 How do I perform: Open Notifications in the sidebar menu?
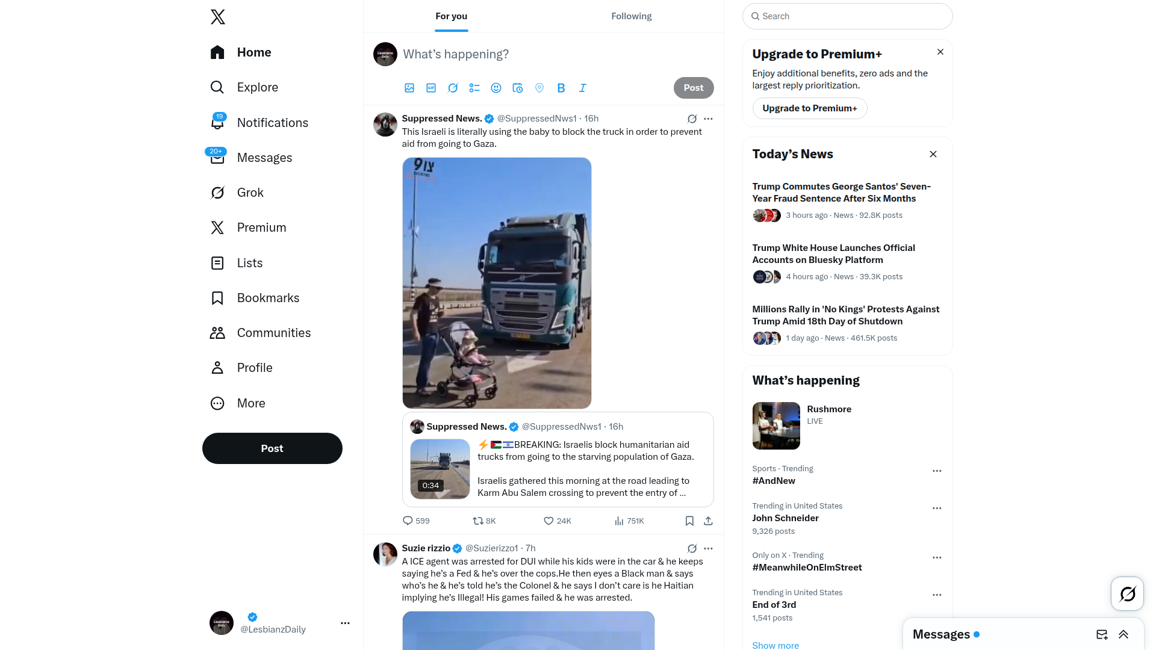(x=259, y=123)
